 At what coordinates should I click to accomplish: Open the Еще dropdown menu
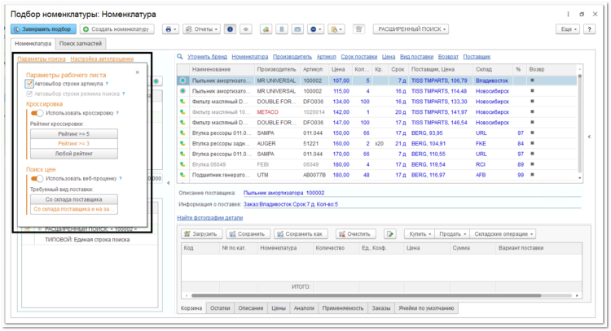coord(568,29)
